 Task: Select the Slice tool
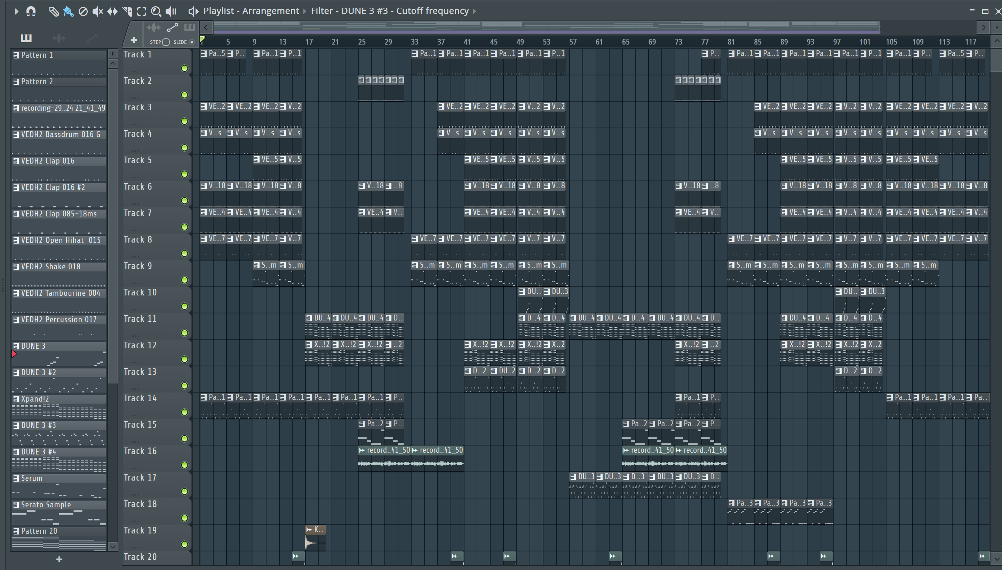(x=127, y=11)
